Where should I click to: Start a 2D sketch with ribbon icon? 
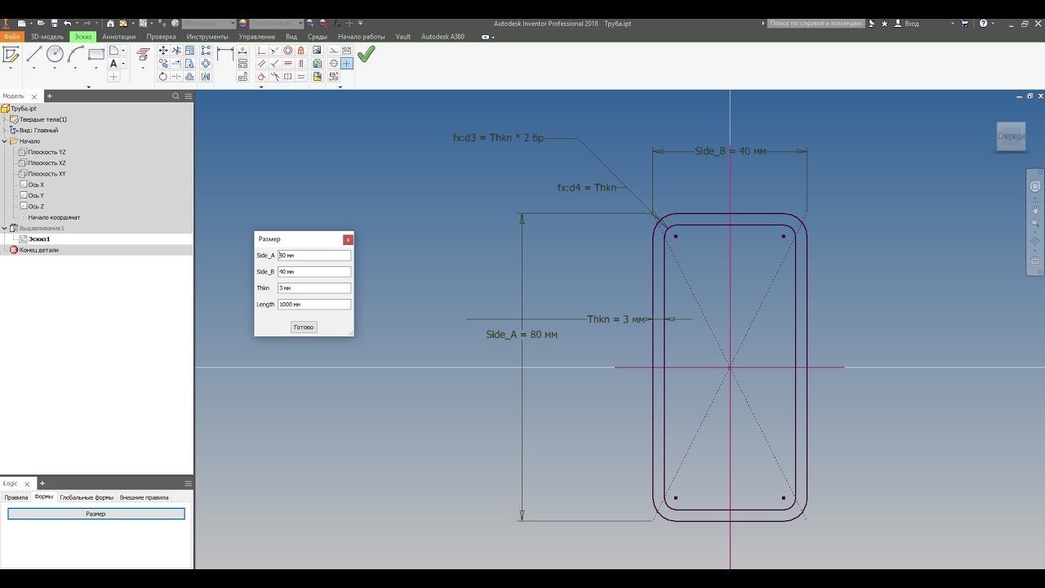tap(11, 55)
